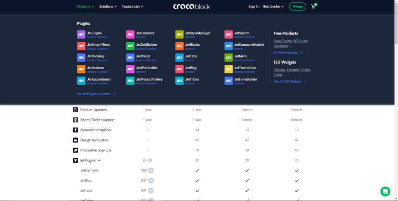Click the JetThemeCore plugin icon
This screenshot has height=201, width=398.
[x=229, y=69]
